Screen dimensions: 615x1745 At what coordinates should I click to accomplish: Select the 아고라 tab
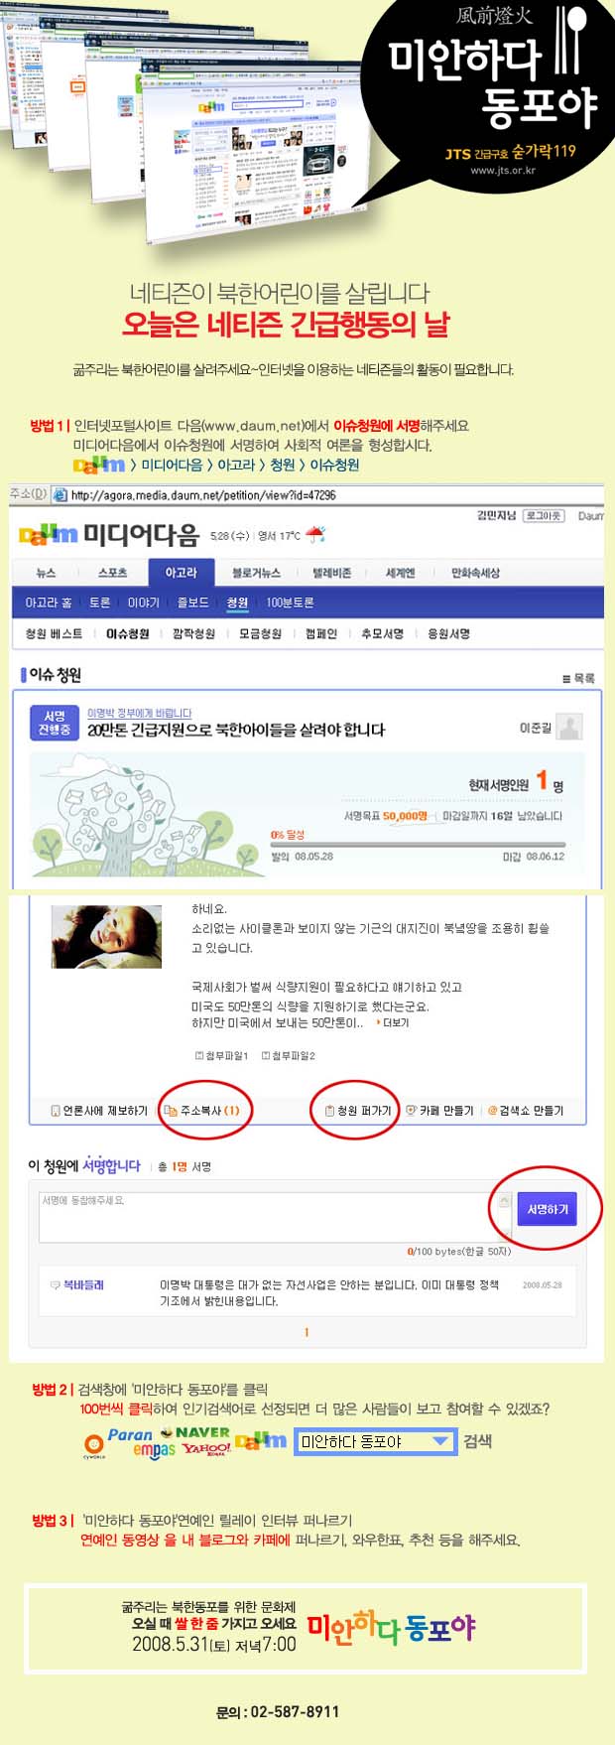point(181,573)
